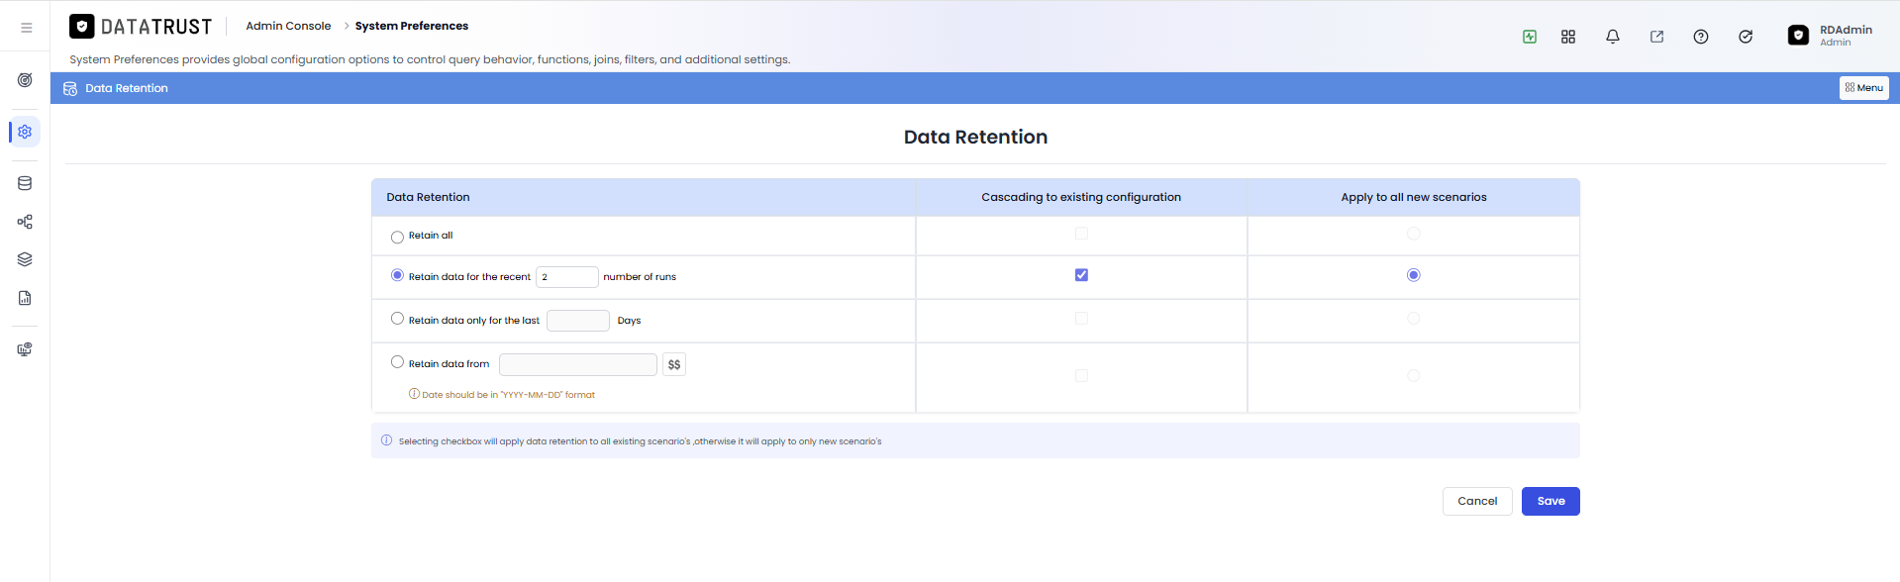Click the external link icon in header
This screenshot has height=582, width=1900.
point(1656,37)
